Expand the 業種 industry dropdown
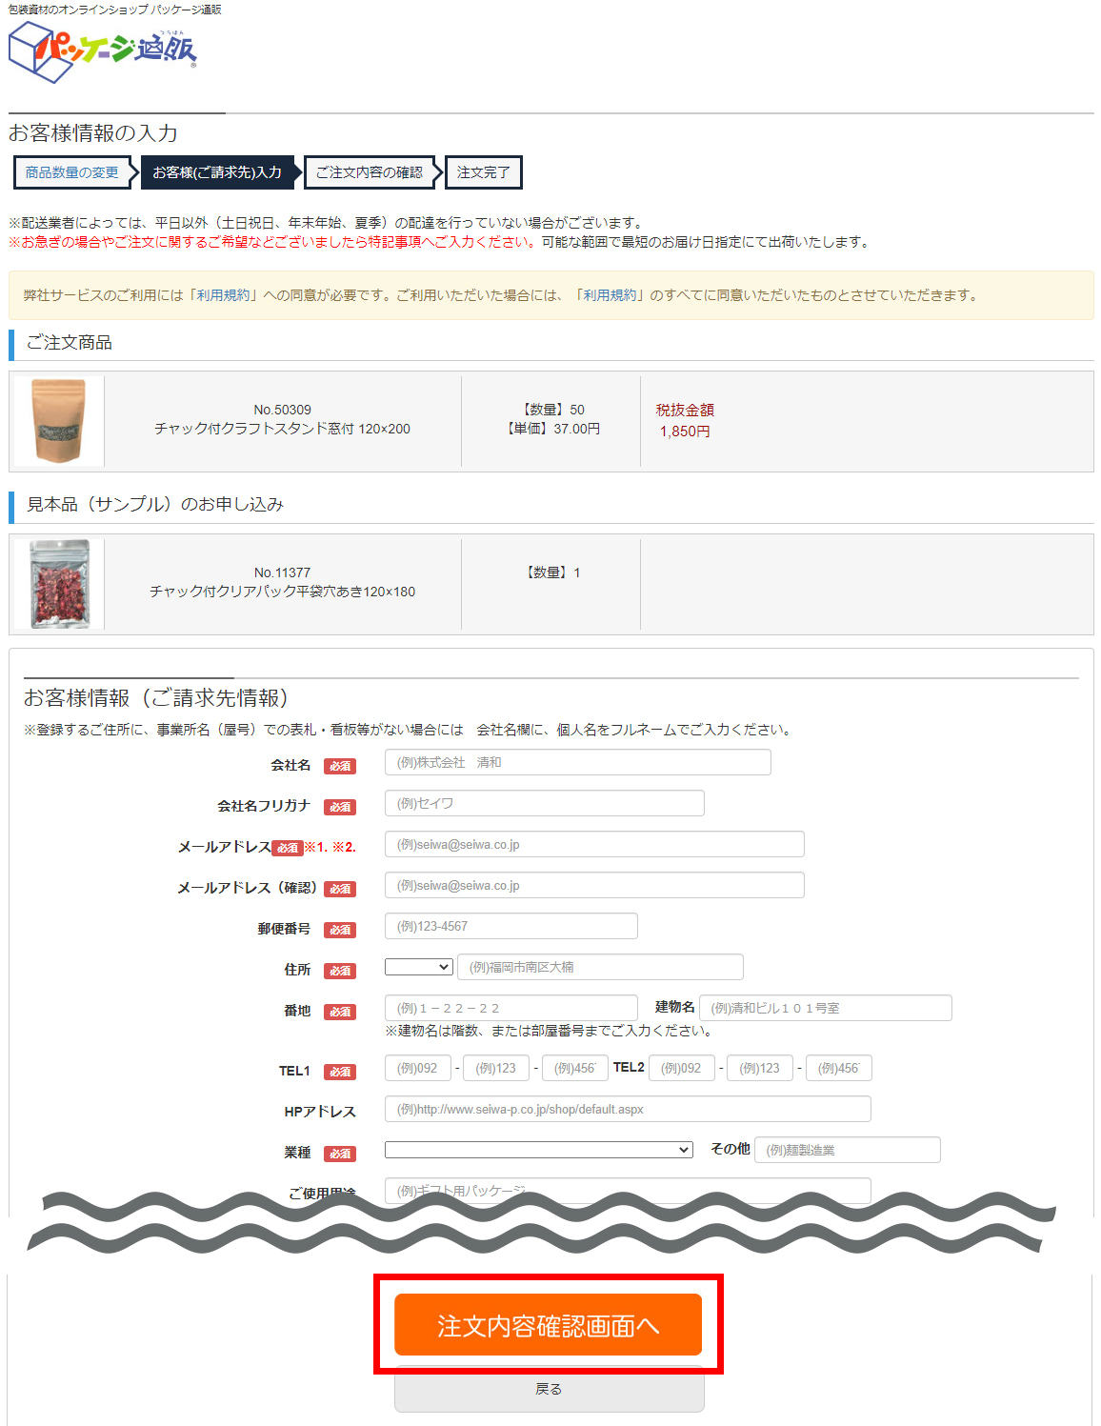The image size is (1101, 1426). (538, 1150)
